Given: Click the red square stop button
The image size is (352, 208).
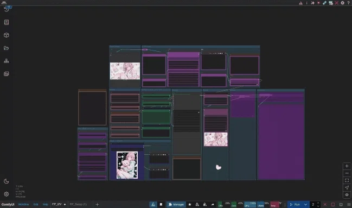Looking at the screenshot, I should click(333, 204).
